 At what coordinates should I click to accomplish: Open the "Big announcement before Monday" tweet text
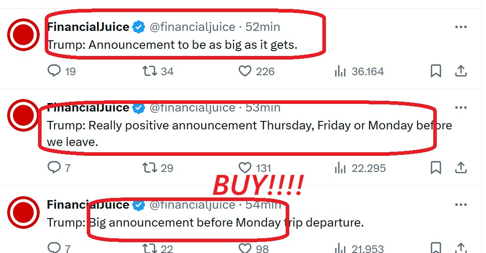click(x=206, y=223)
